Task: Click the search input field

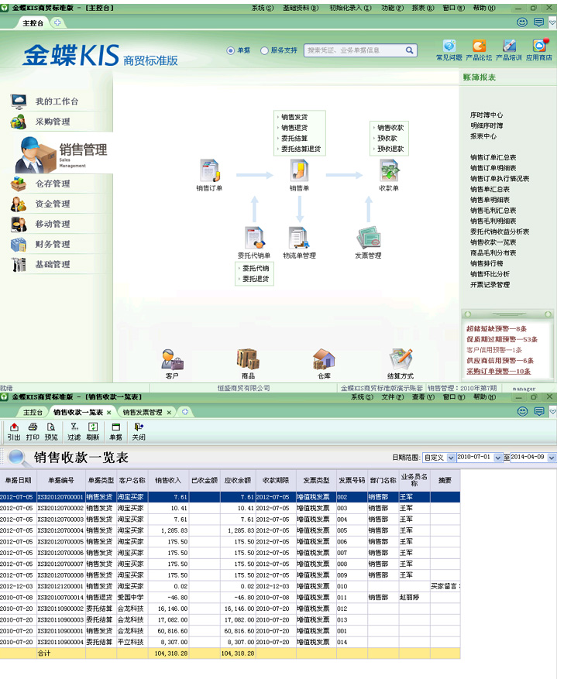Action: [354, 50]
